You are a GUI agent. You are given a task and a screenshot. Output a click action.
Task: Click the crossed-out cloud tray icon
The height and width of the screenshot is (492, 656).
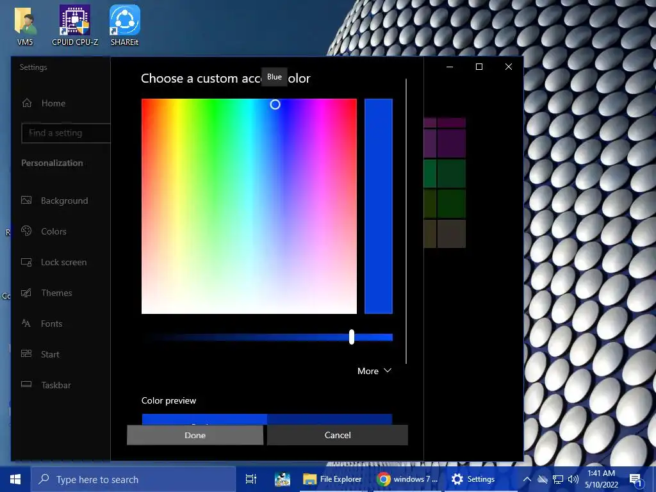coord(543,479)
